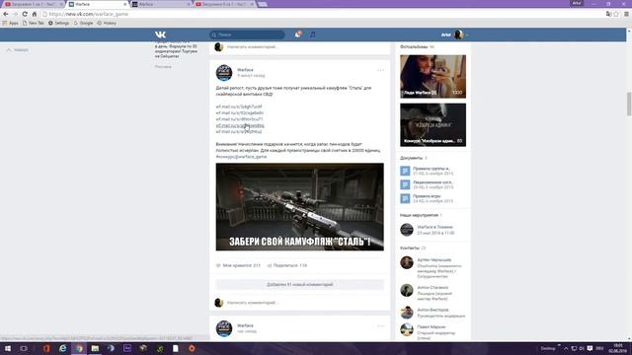Open post options three-dots menu on camouflage post

point(380,70)
